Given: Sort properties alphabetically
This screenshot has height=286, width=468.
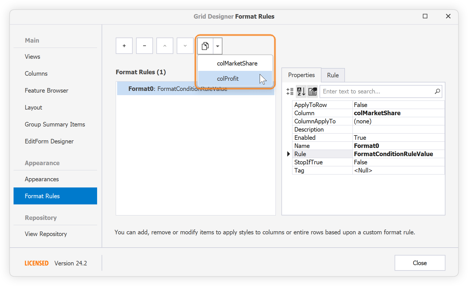Looking at the screenshot, I should pos(301,91).
